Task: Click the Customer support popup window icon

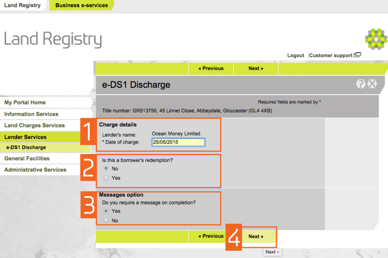Action: [357, 55]
